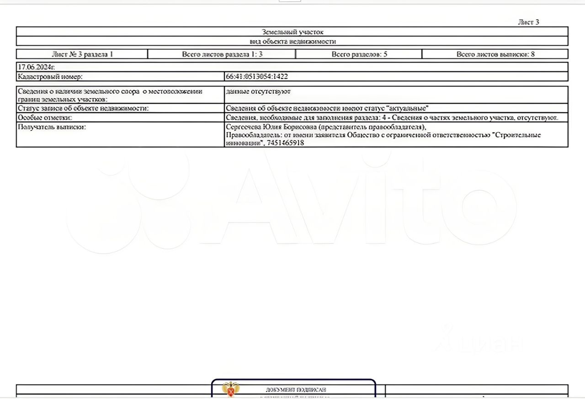This screenshot has width=585, height=399.
Task: Click the 'вид объекта недвижимости' caption
Action: click(x=292, y=42)
